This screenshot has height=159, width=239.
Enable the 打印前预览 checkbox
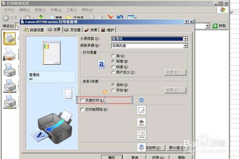[82, 109]
